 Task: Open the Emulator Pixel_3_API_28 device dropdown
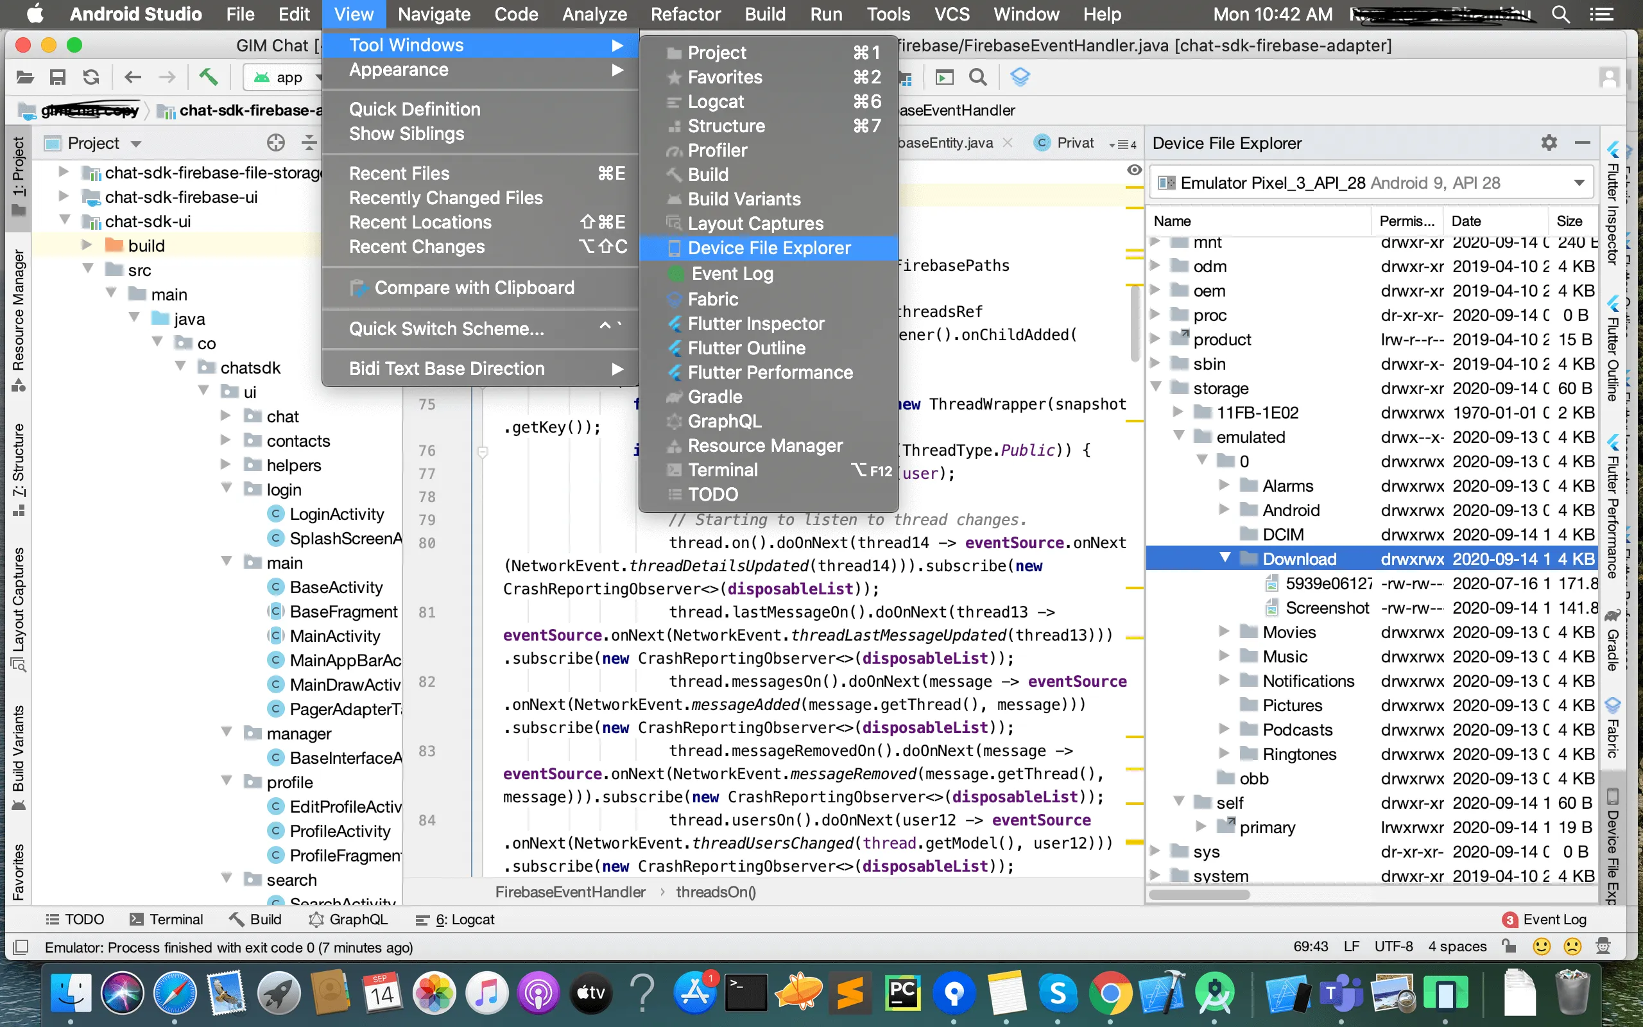coord(1579,183)
